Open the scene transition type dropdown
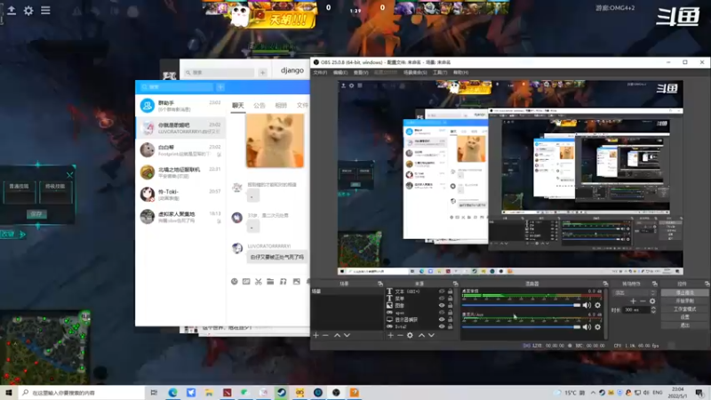This screenshot has height=400, width=711. pyautogui.click(x=635, y=293)
